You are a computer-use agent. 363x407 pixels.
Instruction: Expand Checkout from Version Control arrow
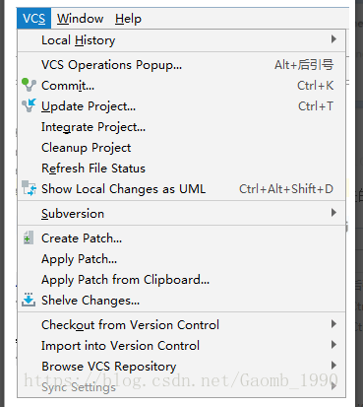click(x=333, y=324)
